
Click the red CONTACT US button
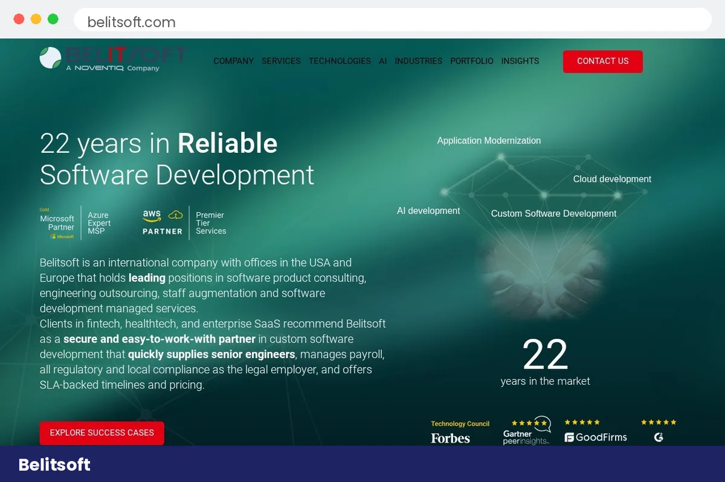click(x=602, y=61)
